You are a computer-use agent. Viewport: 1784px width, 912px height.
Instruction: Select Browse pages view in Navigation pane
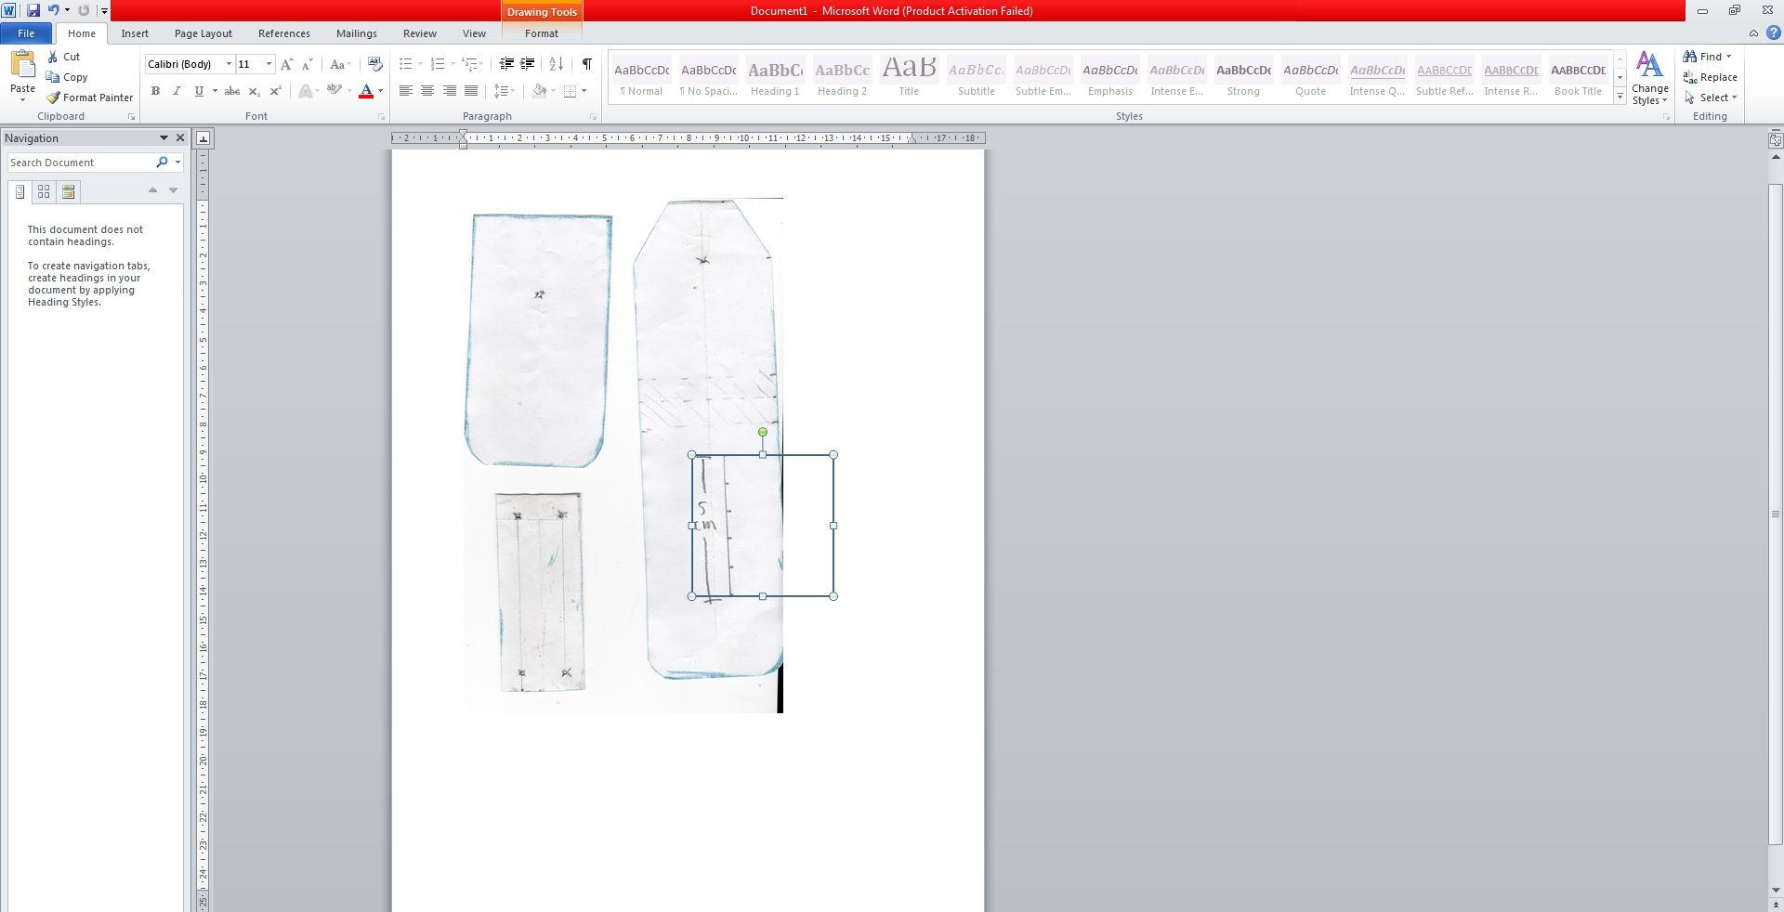coord(44,191)
